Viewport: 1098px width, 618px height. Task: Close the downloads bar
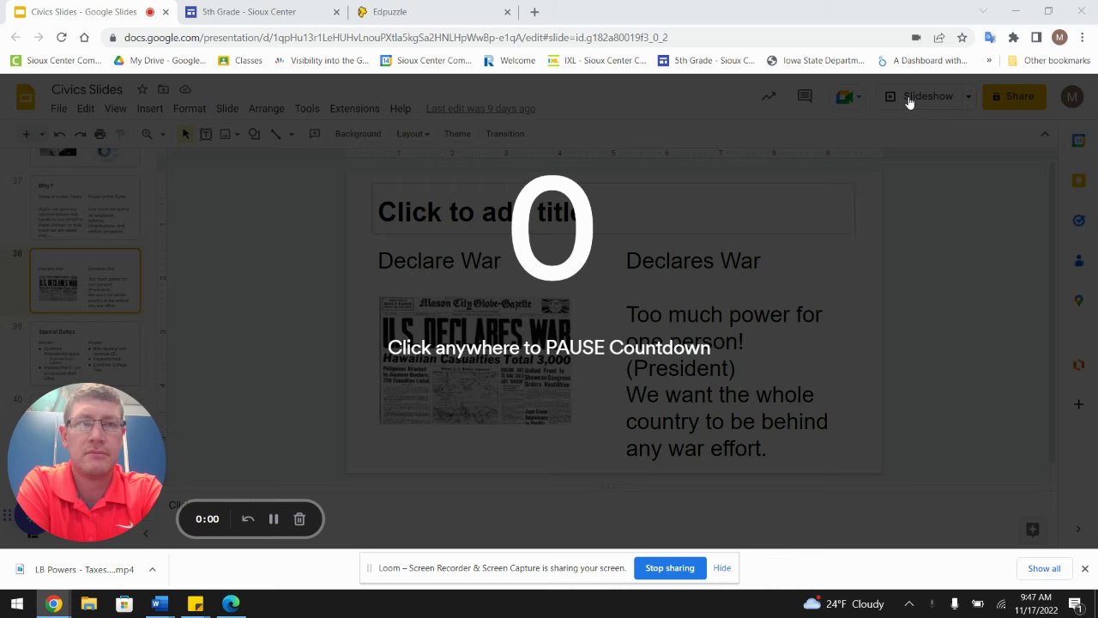[x=1084, y=568]
